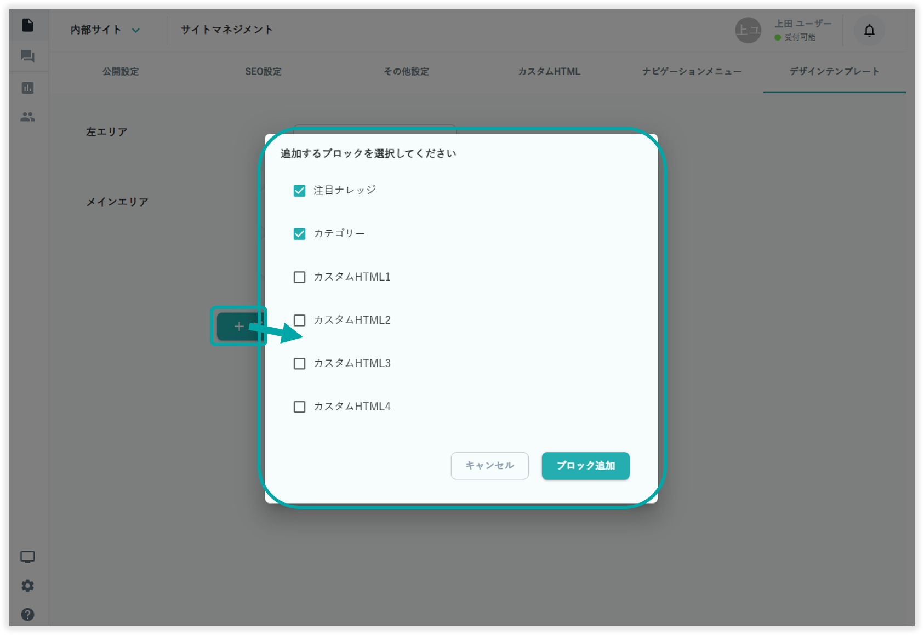924x635 pixels.
Task: Click the notification bell icon
Action: pyautogui.click(x=869, y=31)
